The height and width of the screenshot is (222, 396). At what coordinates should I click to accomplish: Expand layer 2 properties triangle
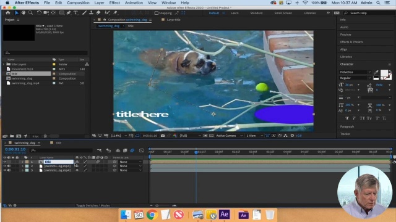(x=22, y=166)
